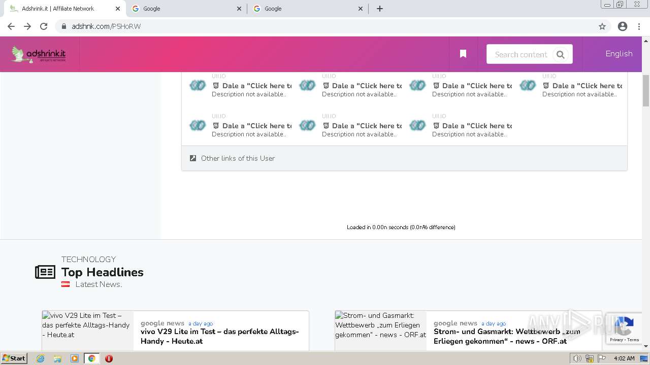Click the bookmark icon in header
Screen dimensions: 650x365
pos(463,54)
